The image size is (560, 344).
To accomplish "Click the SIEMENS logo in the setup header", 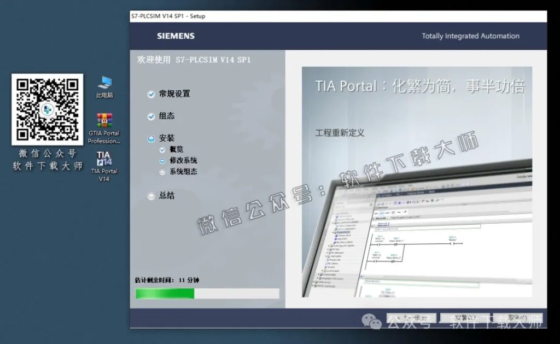I will pos(174,36).
